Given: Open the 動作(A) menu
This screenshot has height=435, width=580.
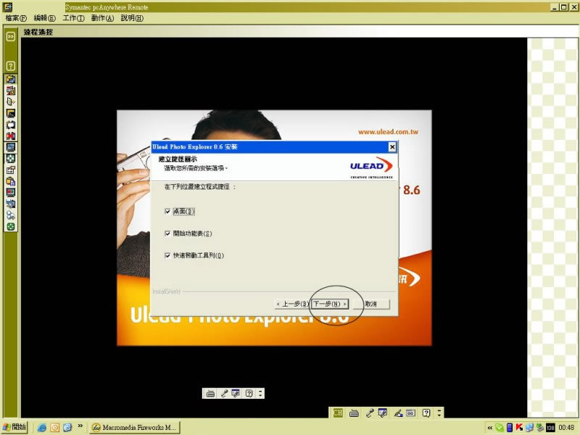Looking at the screenshot, I should (102, 18).
